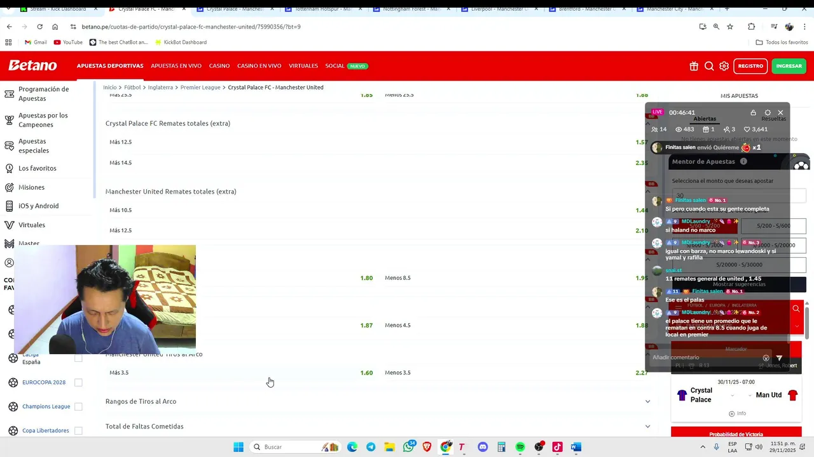814x457 pixels.
Task: Click the hearts count 3,641 icon
Action: pos(747,129)
